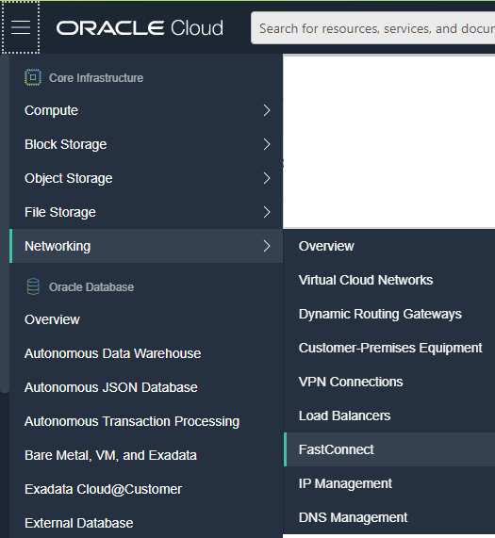Open Customer-Premises Equipment

390,348
